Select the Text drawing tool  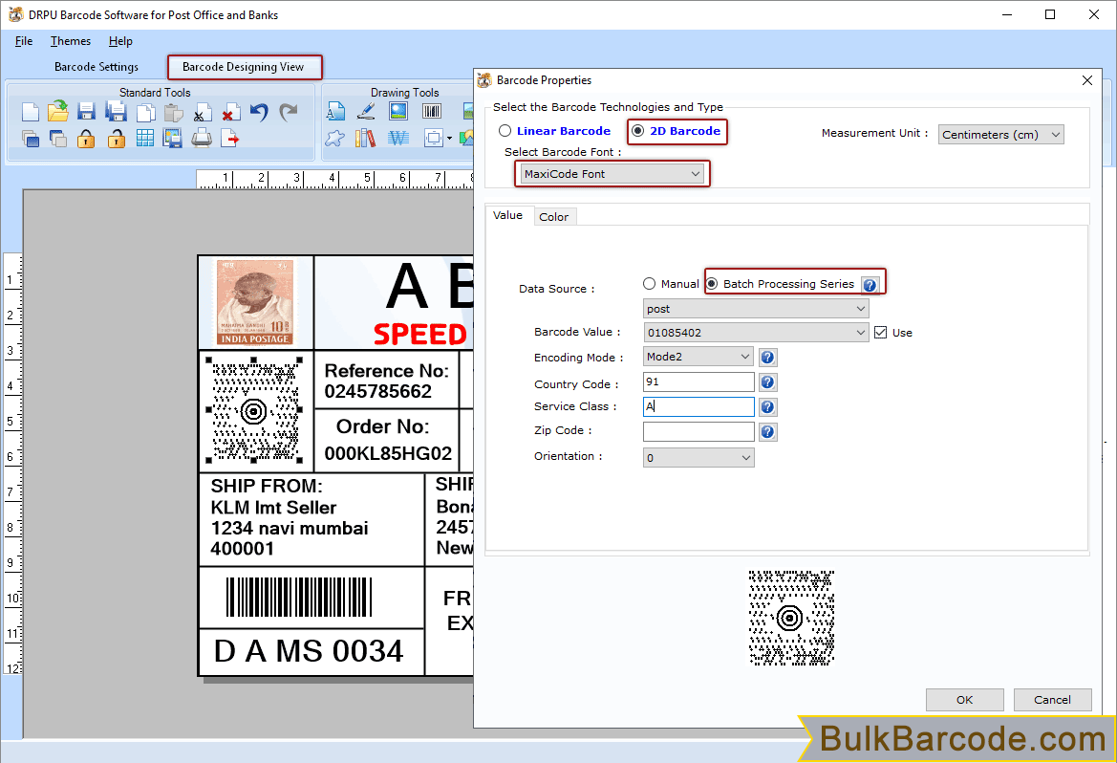click(335, 111)
